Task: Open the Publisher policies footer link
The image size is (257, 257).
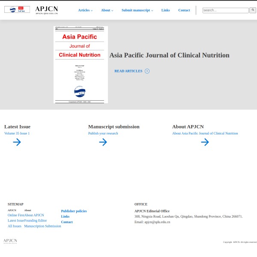Action: 74,211
